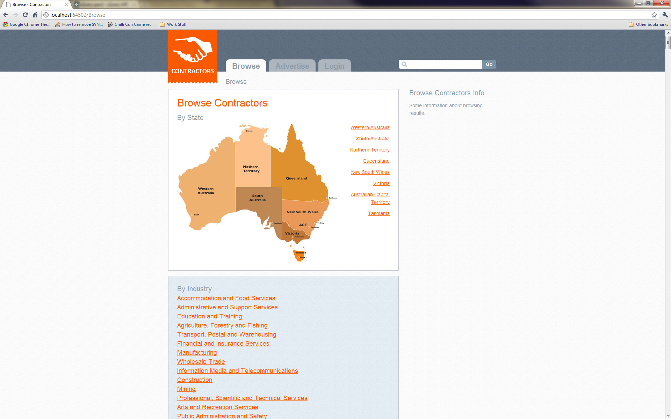The width and height of the screenshot is (671, 419).
Task: Close the Browse - Contractors tab
Action: [x=66, y=5]
